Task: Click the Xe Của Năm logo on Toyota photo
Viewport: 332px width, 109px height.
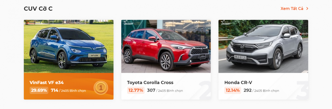Action: pos(128,22)
